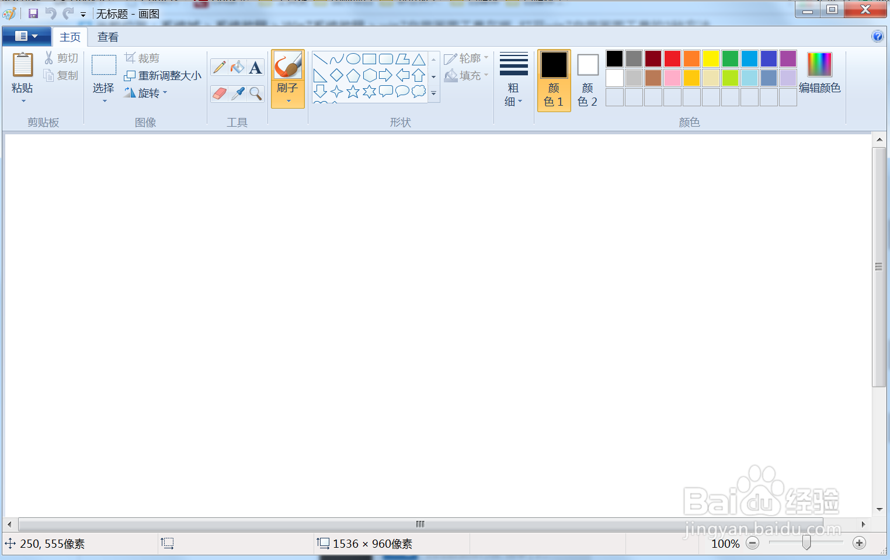
Task: Select the red color swatch
Action: (x=672, y=58)
